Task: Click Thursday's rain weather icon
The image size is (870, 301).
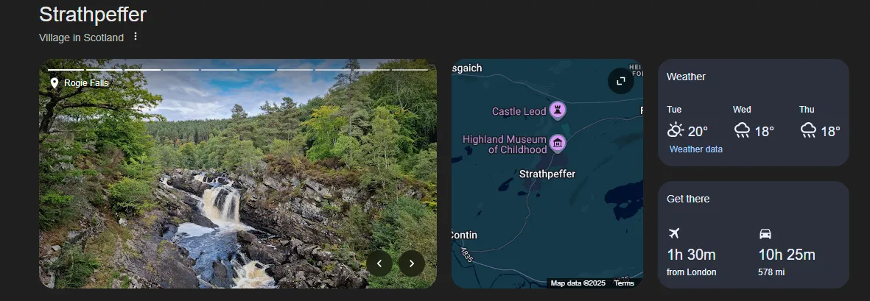Action: pyautogui.click(x=808, y=131)
